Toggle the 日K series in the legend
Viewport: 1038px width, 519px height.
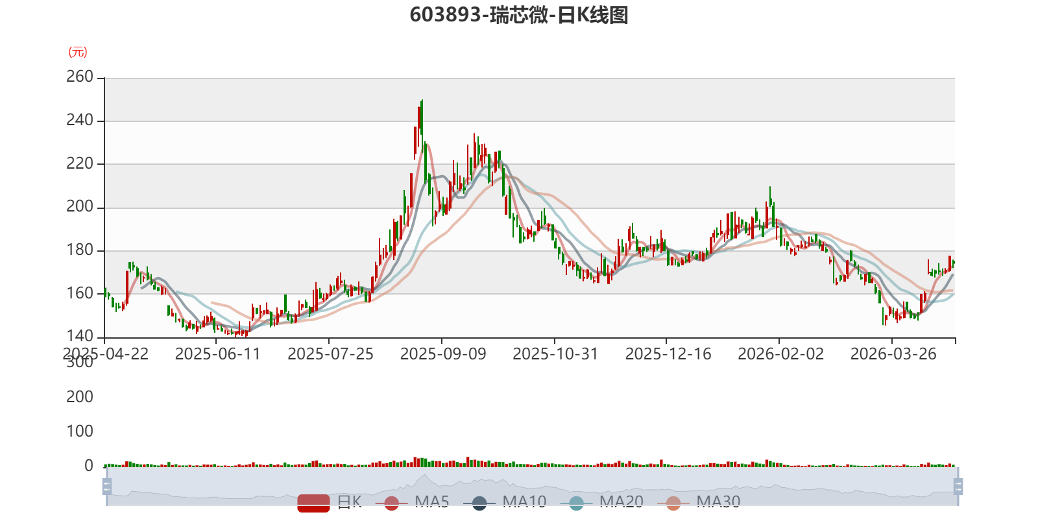(x=330, y=502)
